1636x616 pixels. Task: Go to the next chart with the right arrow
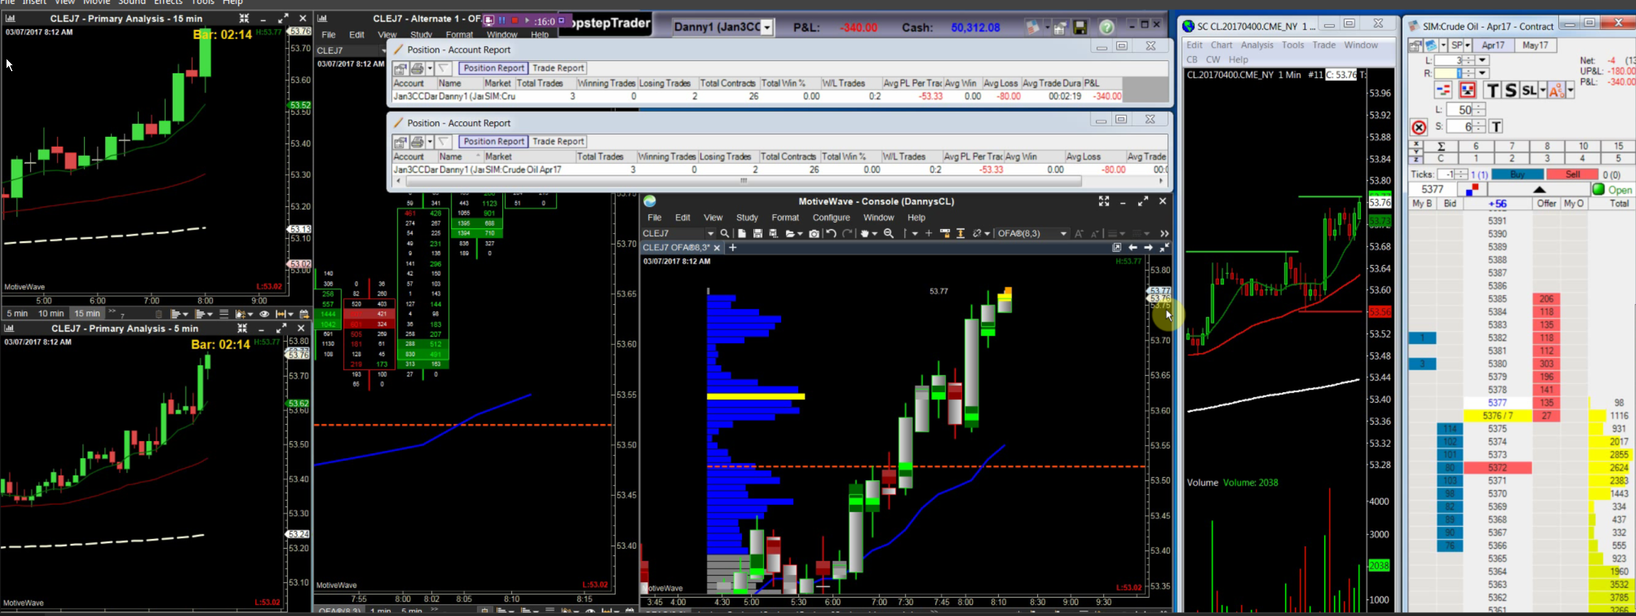pyautogui.click(x=1148, y=248)
